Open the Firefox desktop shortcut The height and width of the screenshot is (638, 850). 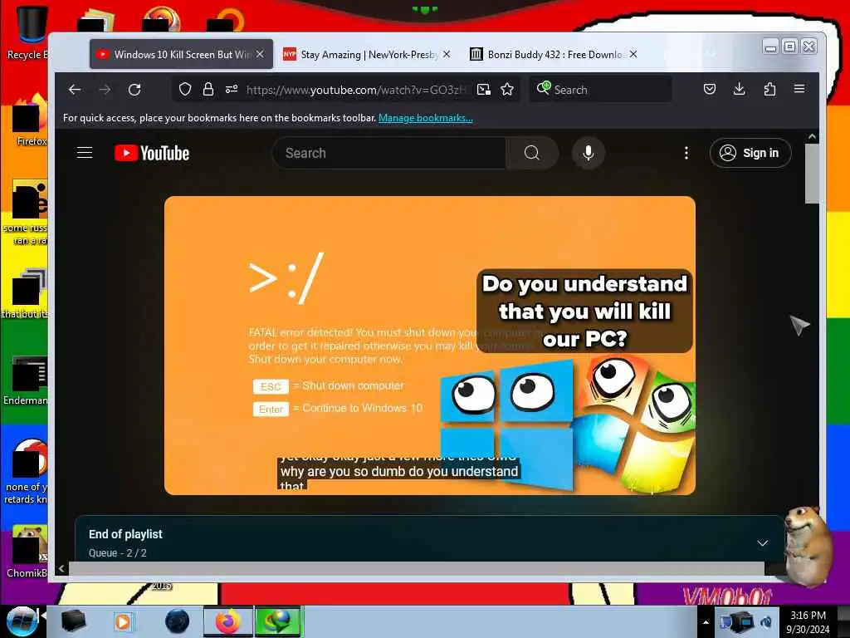click(x=30, y=120)
